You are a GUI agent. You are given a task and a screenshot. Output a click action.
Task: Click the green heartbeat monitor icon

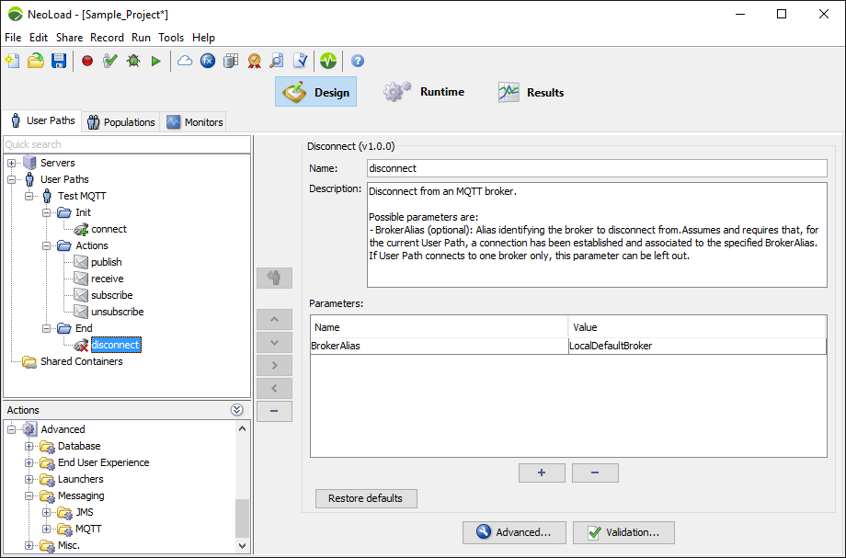tap(328, 61)
